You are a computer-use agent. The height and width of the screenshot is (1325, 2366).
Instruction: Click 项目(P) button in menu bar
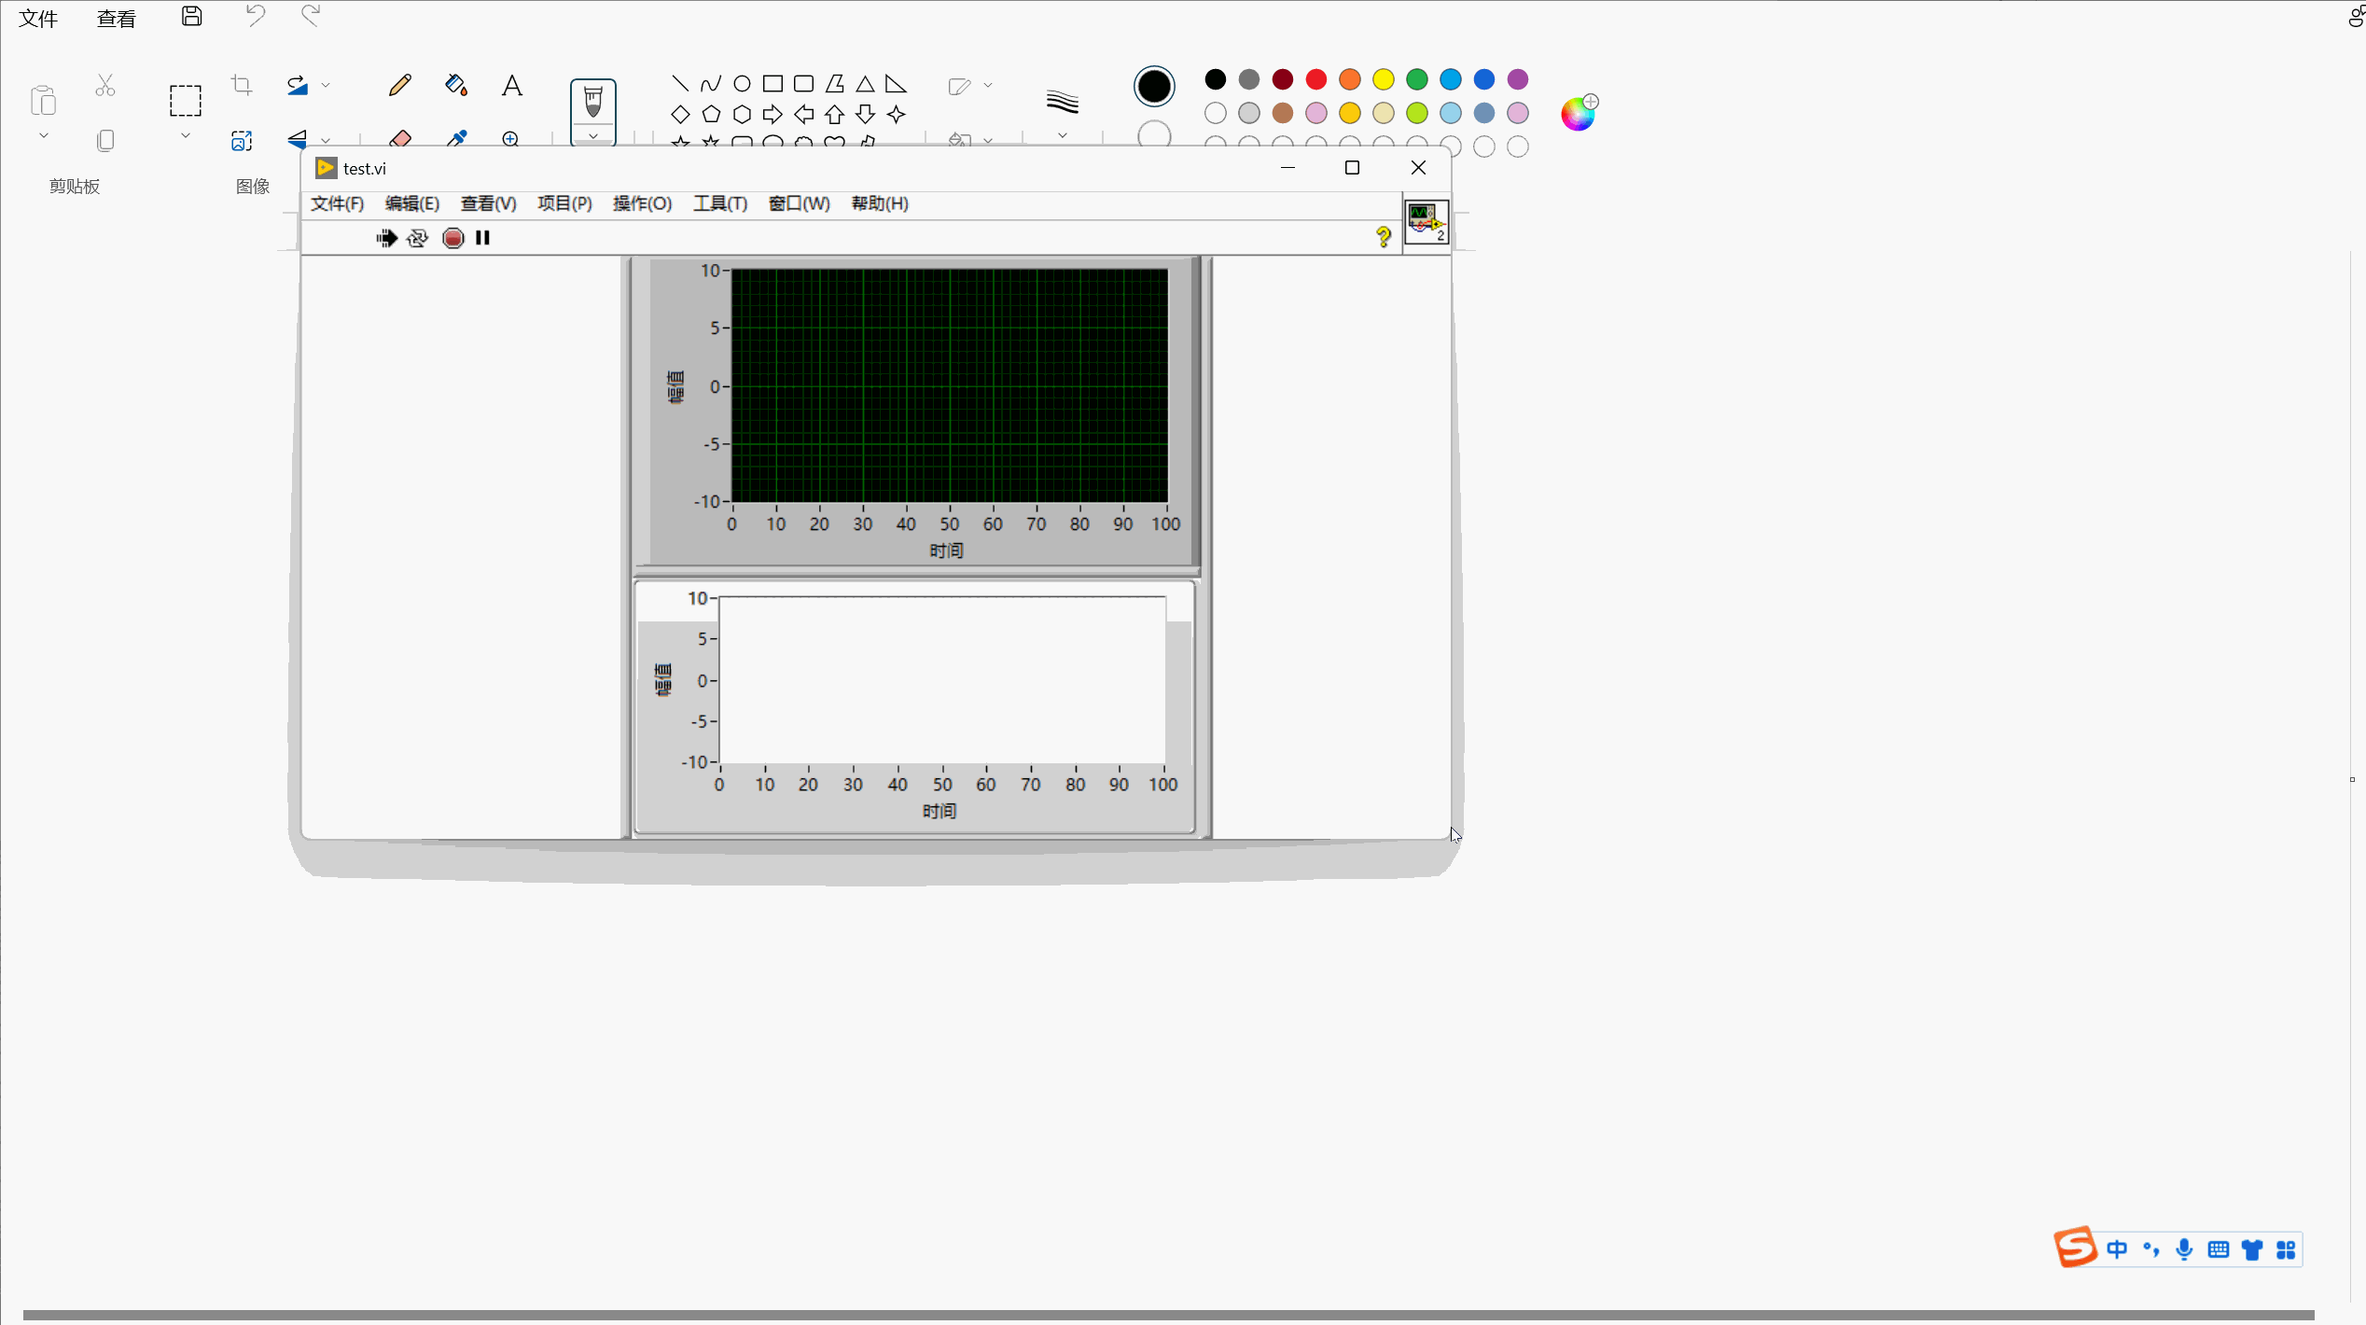click(x=564, y=202)
